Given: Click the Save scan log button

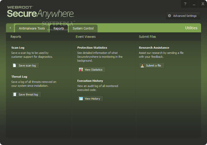Looking at the screenshot, I should pyautogui.click(x=25, y=66).
